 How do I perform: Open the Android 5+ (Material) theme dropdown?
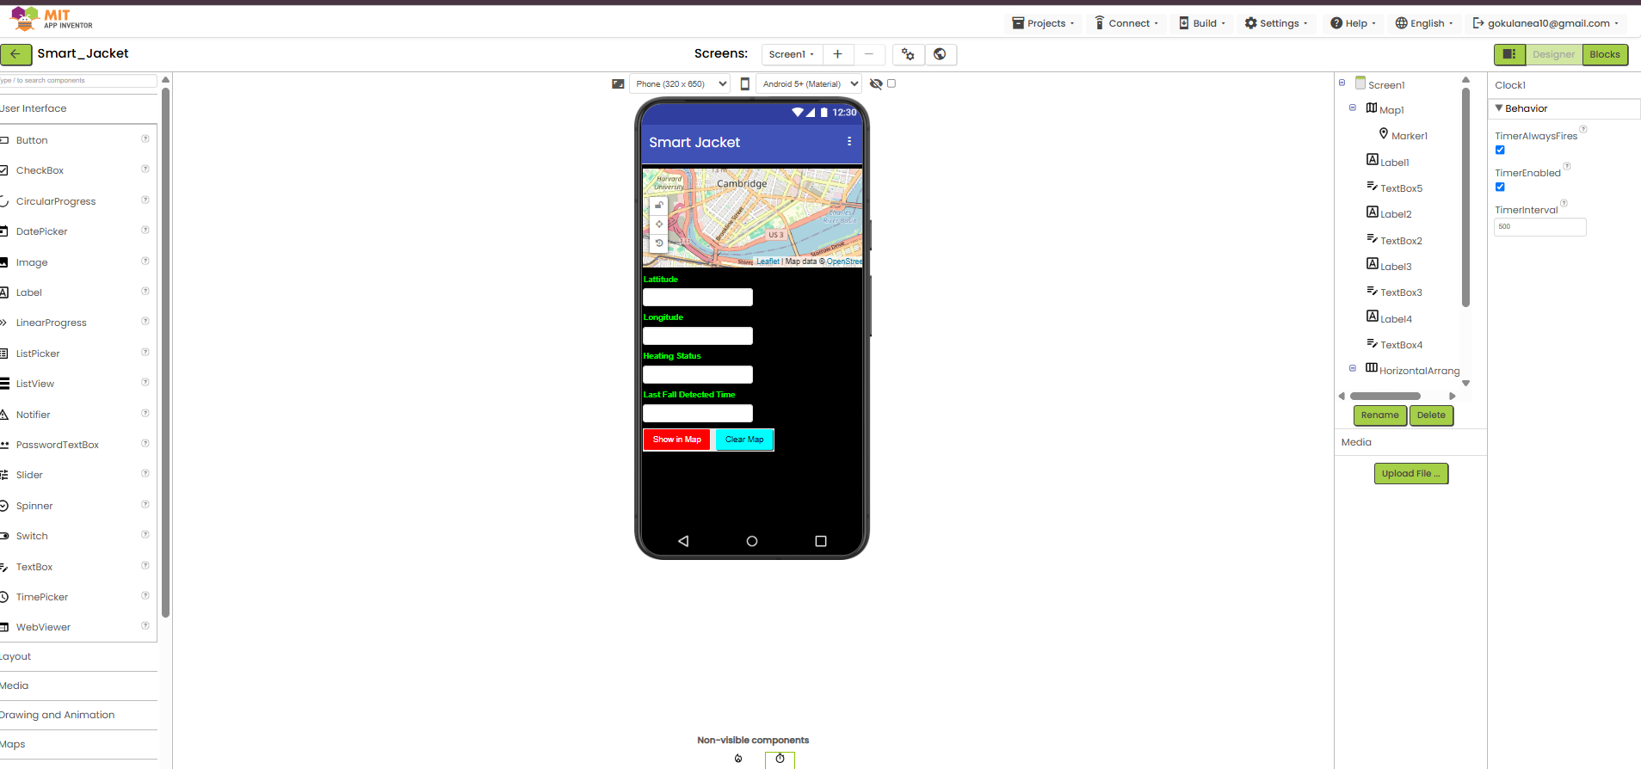(809, 84)
